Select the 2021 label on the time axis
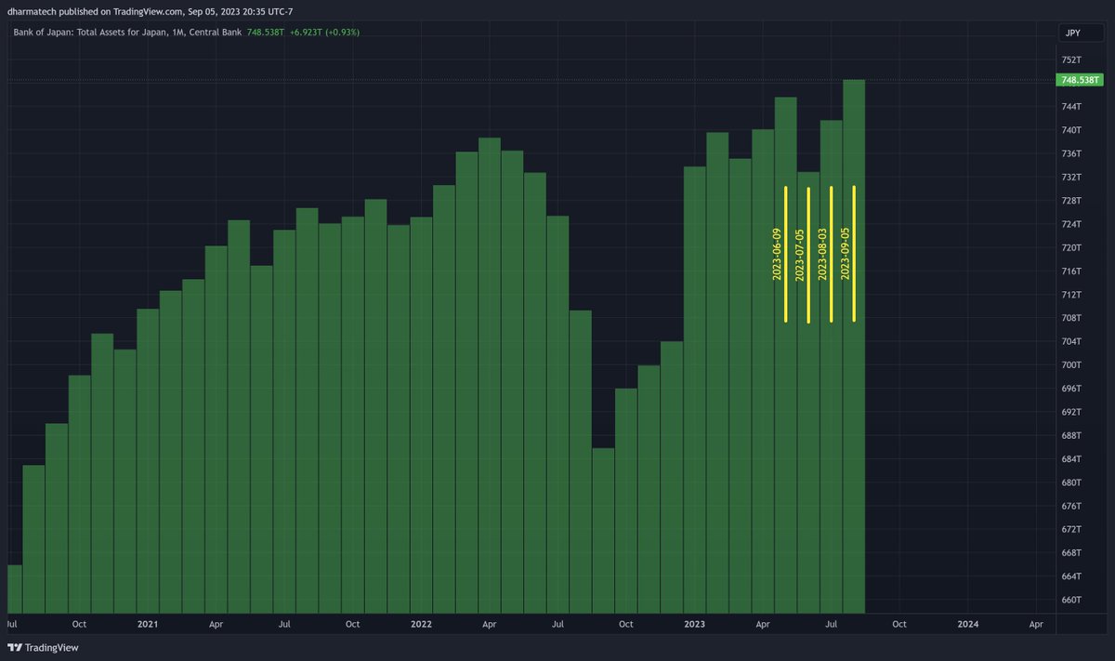 147,625
